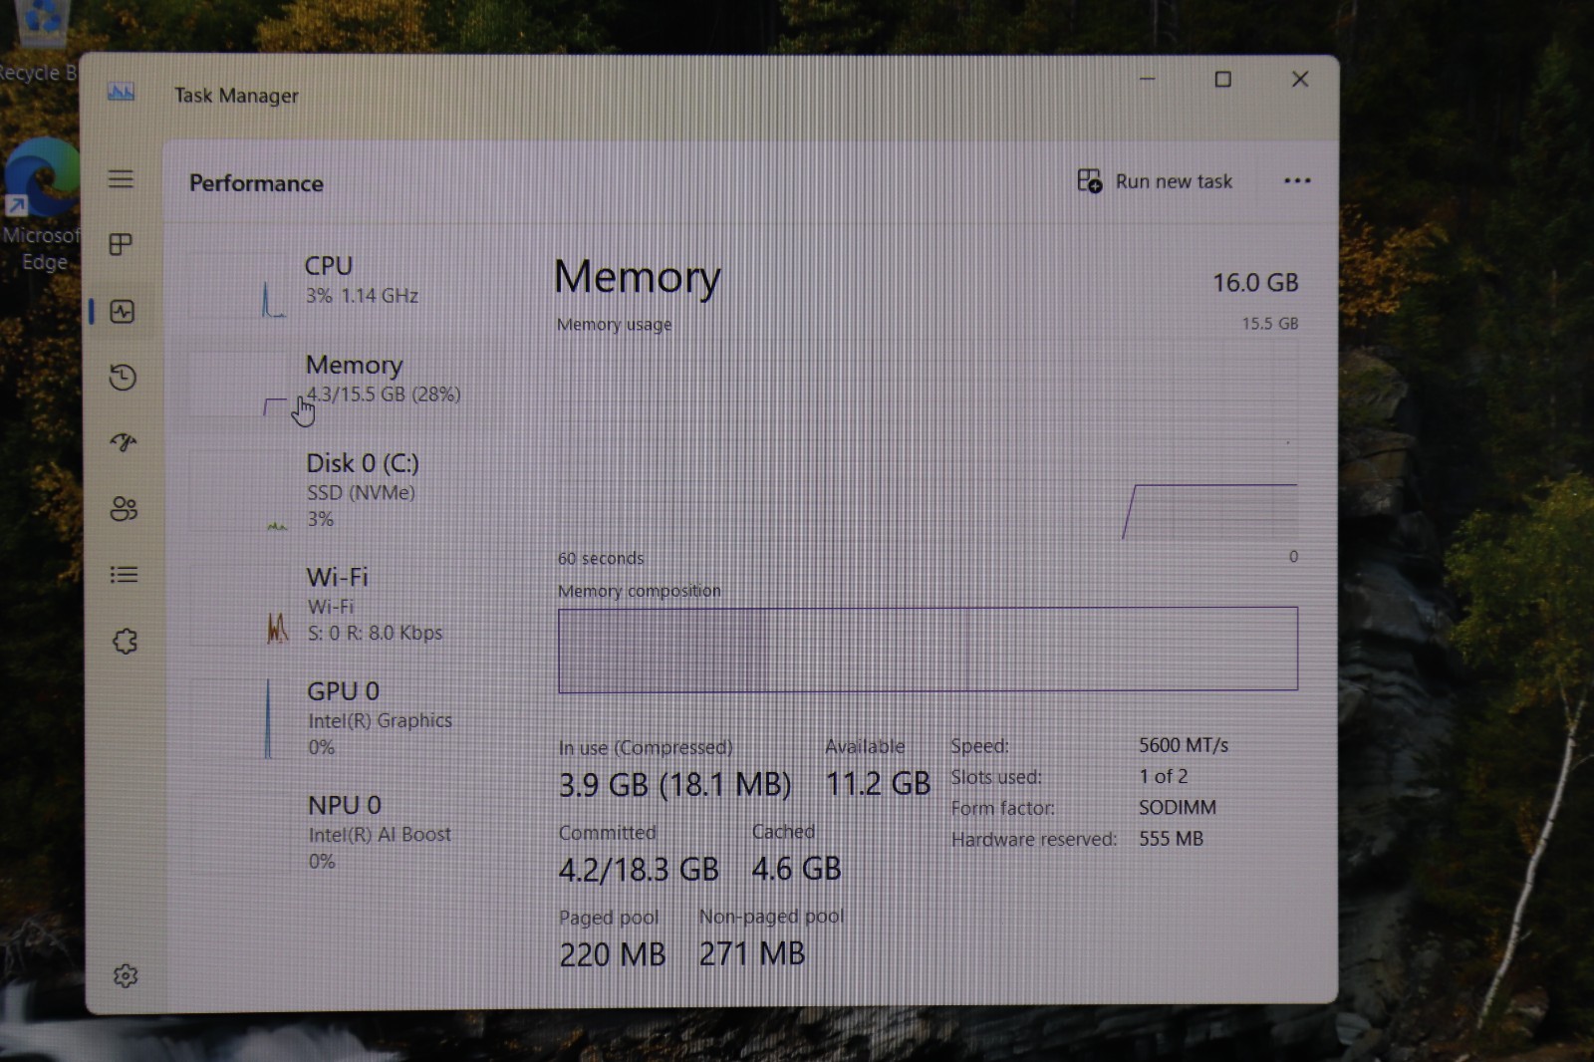Open Services page puzzle icon
Screen dimensions: 1594x1062
[125, 641]
